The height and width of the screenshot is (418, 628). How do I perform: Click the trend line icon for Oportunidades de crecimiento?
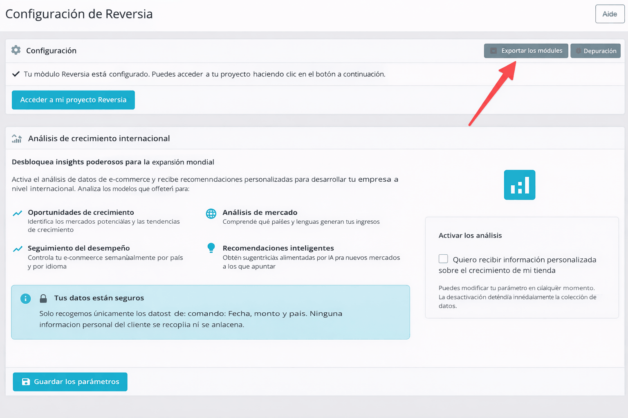coord(17,213)
